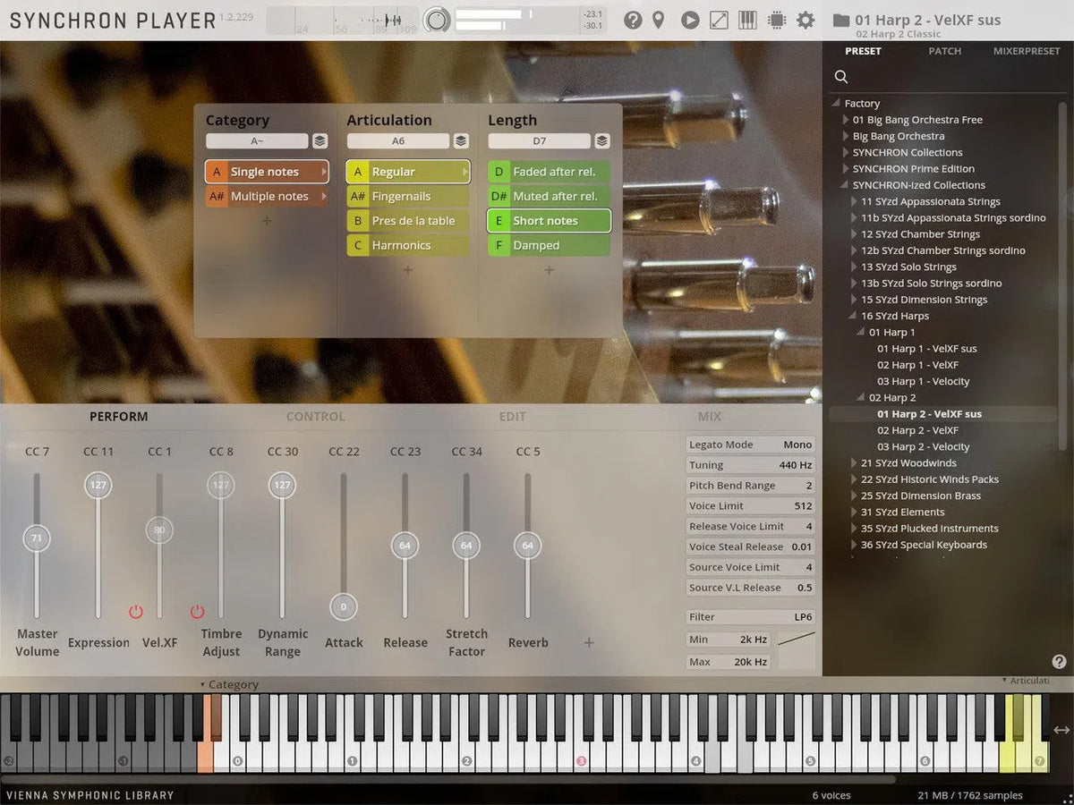Toggle the Vel.XF power button
This screenshot has height=805, width=1074.
click(136, 612)
